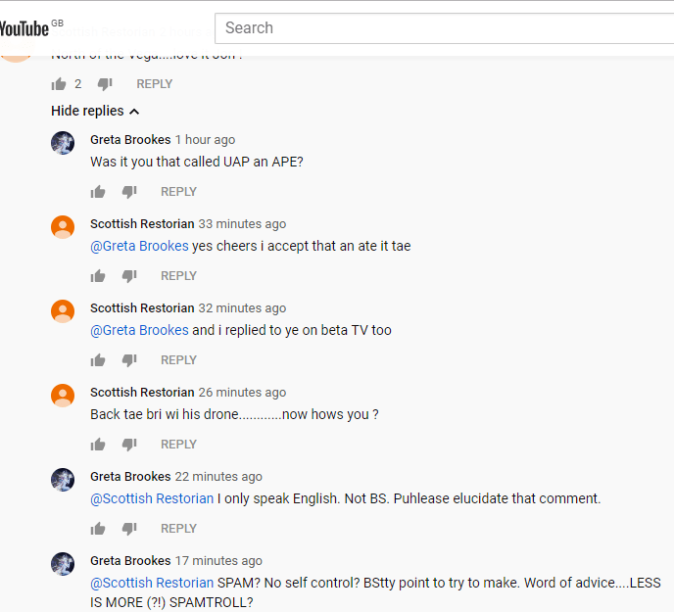Screen dimensions: 674x612
Task: Reply to Greta's 'UAP an APE' comment
Action: point(178,192)
